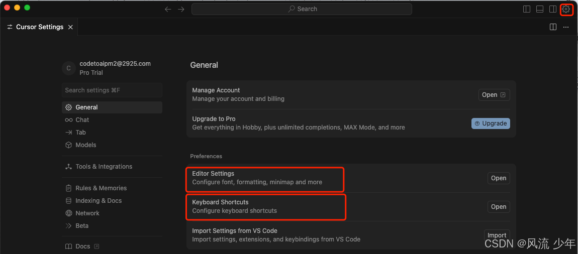Viewport: 578px width, 254px height.
Task: Click the account avatar with letter C
Action: 68,68
